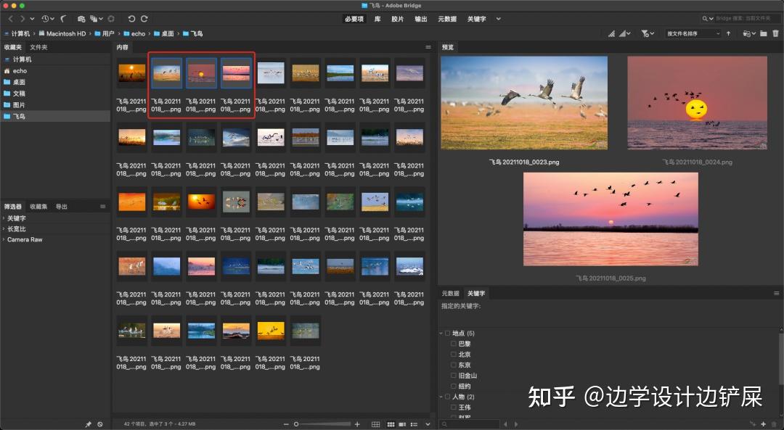Switch to list view using bottom icon

point(414,424)
